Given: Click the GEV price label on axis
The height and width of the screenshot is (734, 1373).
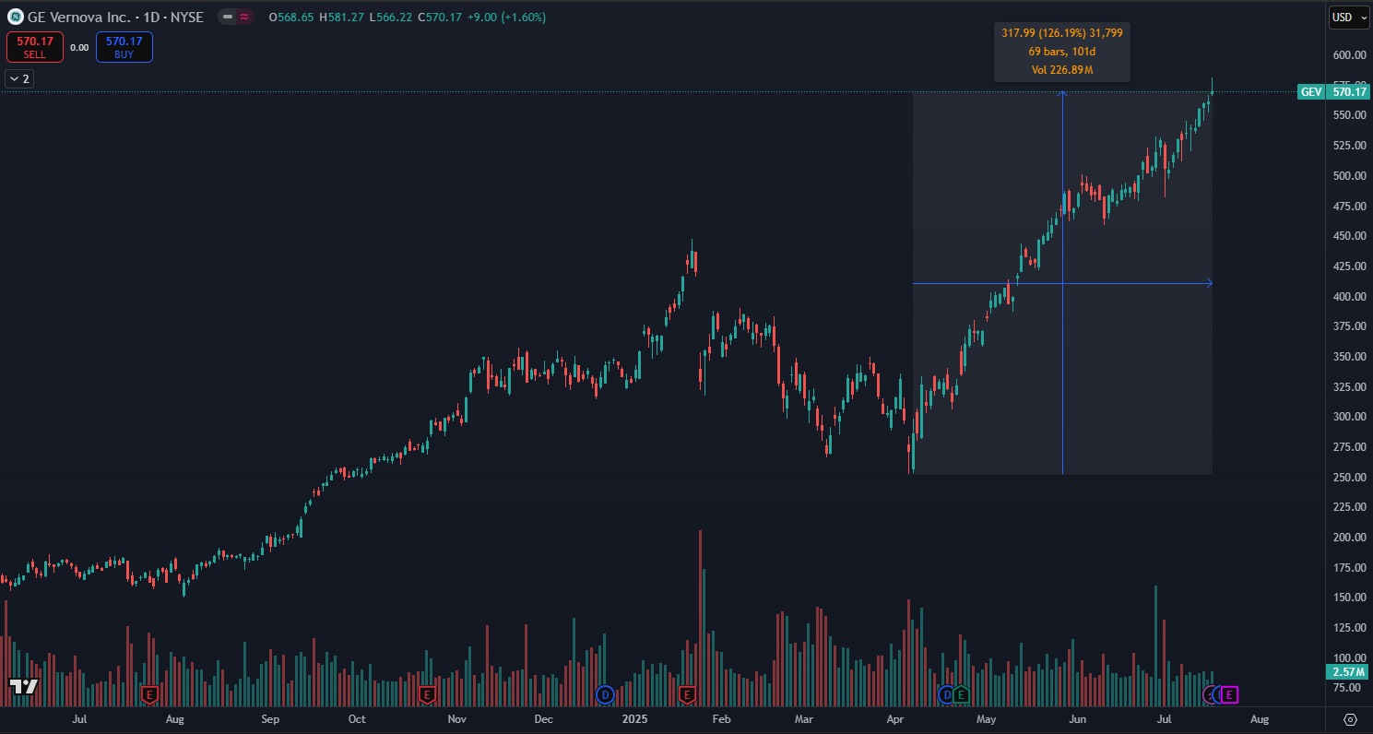Looking at the screenshot, I should point(1333,91).
